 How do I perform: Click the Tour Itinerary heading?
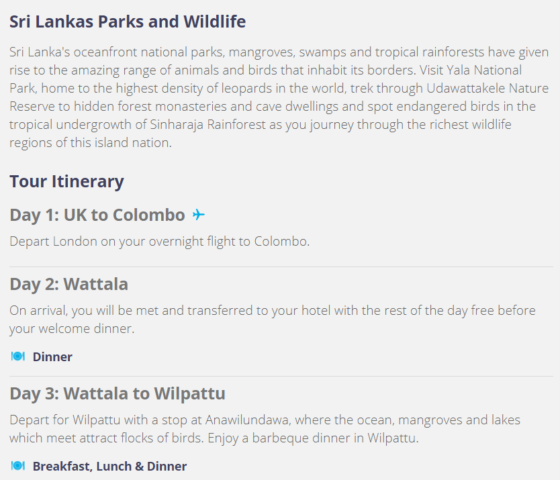[x=66, y=181]
